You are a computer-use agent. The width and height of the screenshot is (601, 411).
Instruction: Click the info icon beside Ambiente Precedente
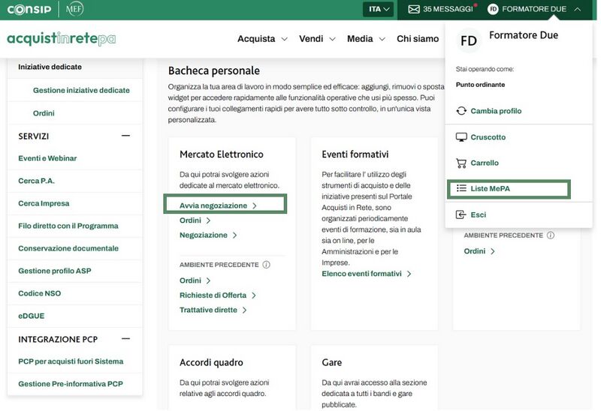coord(266,265)
